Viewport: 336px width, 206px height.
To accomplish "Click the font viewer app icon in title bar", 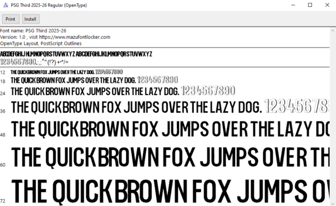I will pyautogui.click(x=6, y=5).
